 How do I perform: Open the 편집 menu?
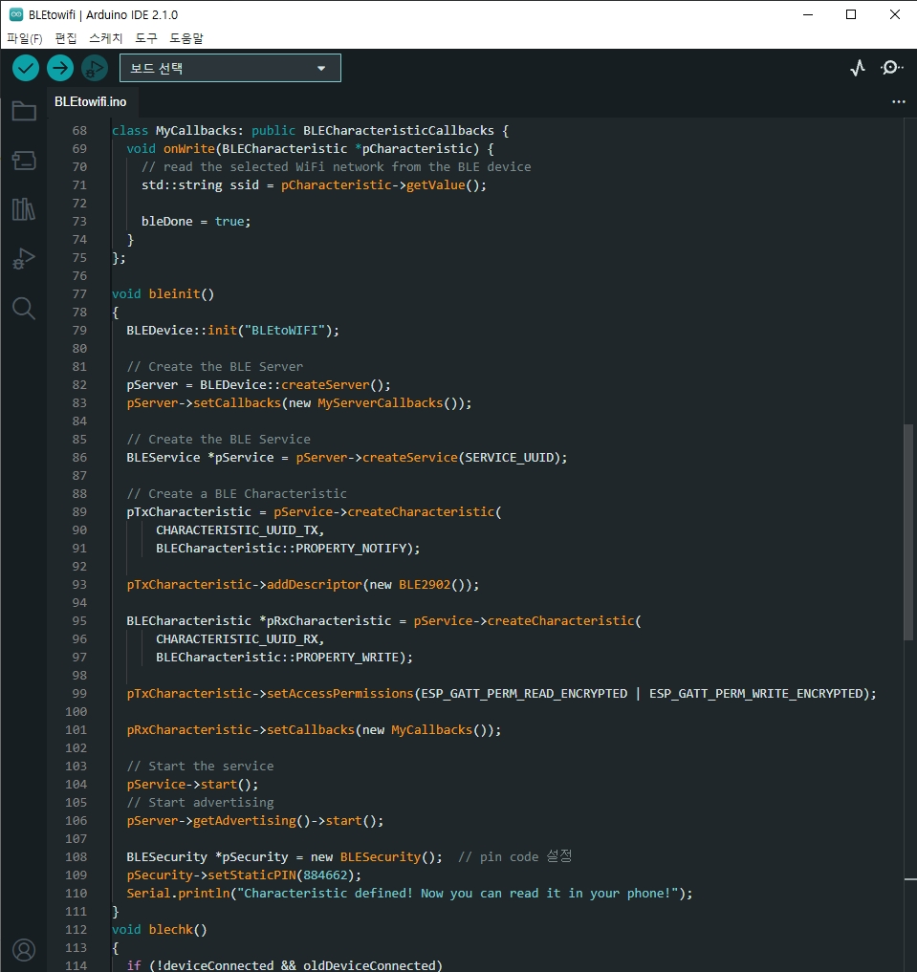[66, 38]
